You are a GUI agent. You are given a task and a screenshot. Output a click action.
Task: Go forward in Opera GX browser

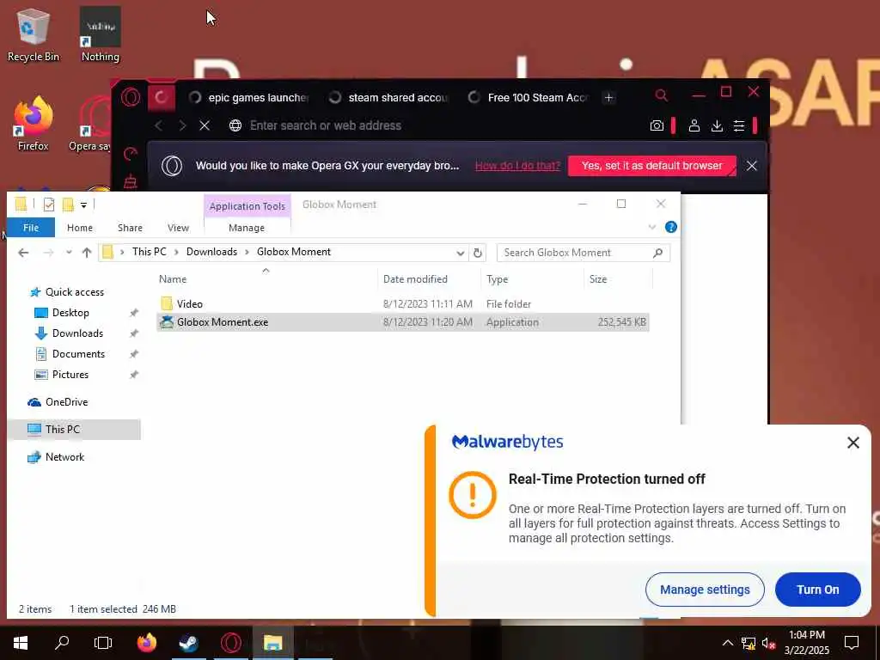pyautogui.click(x=182, y=125)
